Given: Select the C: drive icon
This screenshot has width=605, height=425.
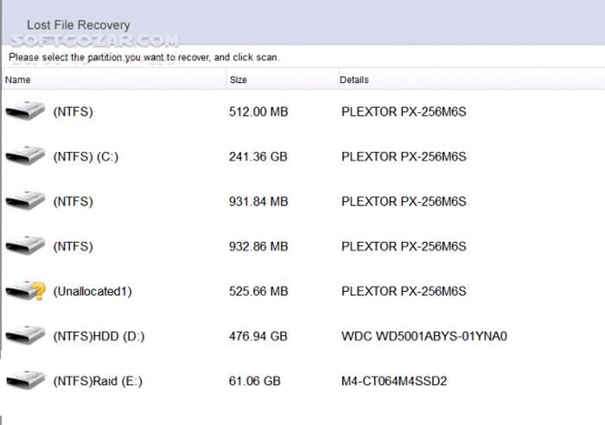Looking at the screenshot, I should [x=25, y=156].
